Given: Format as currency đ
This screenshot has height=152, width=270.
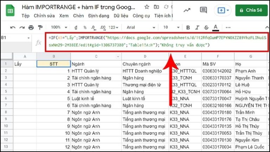Looking at the screenshot, I should coord(76,27).
